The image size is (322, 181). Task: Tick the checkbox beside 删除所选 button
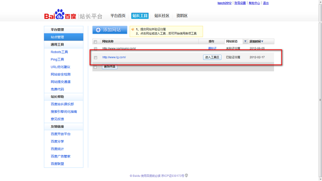(x=95, y=67)
